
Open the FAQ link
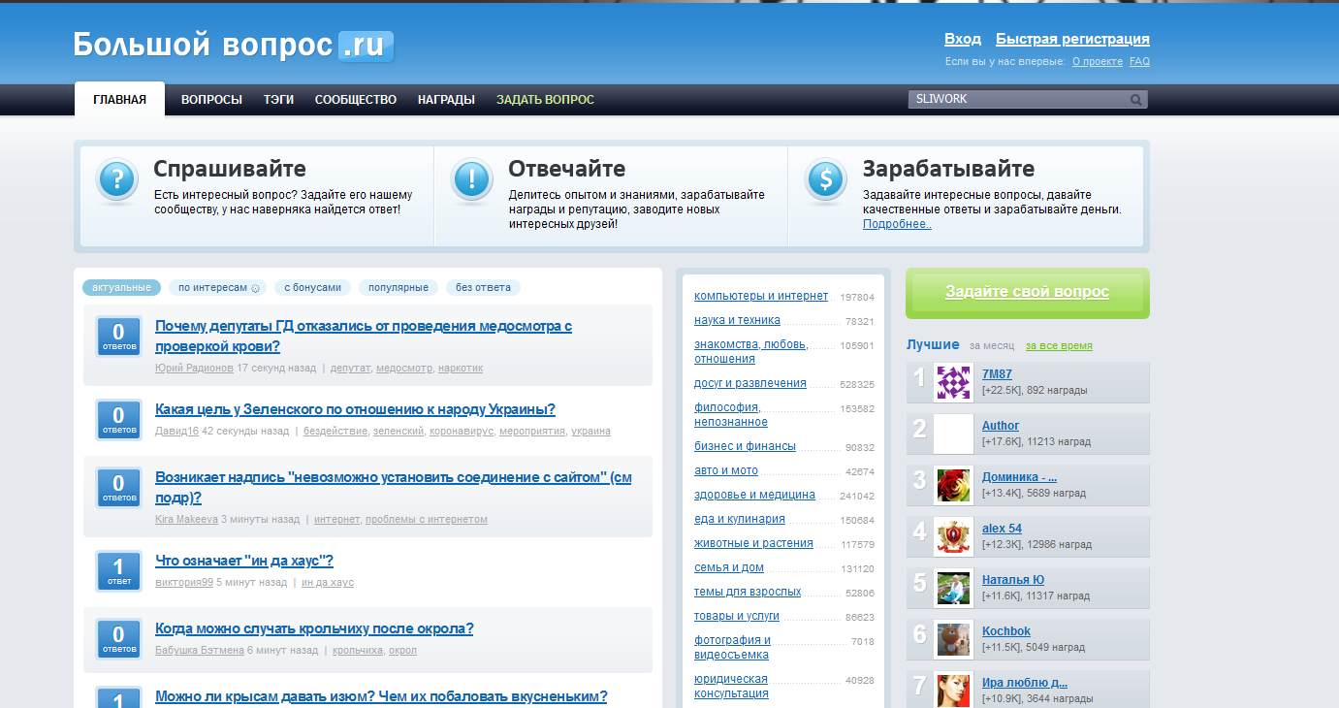tap(1139, 62)
